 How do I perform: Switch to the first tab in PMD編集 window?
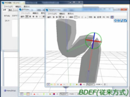[5, 10]
